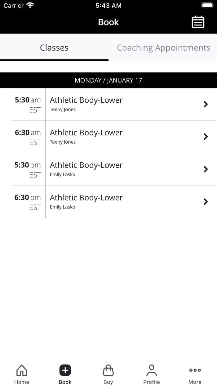
Task: Tap the Book plus icon
Action: [65, 370]
